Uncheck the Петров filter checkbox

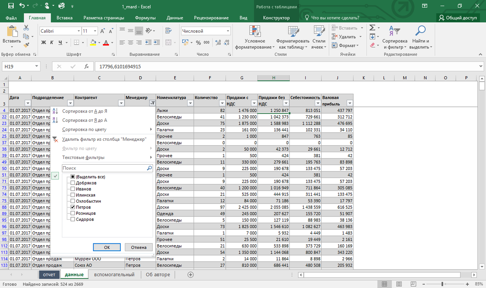(73, 207)
